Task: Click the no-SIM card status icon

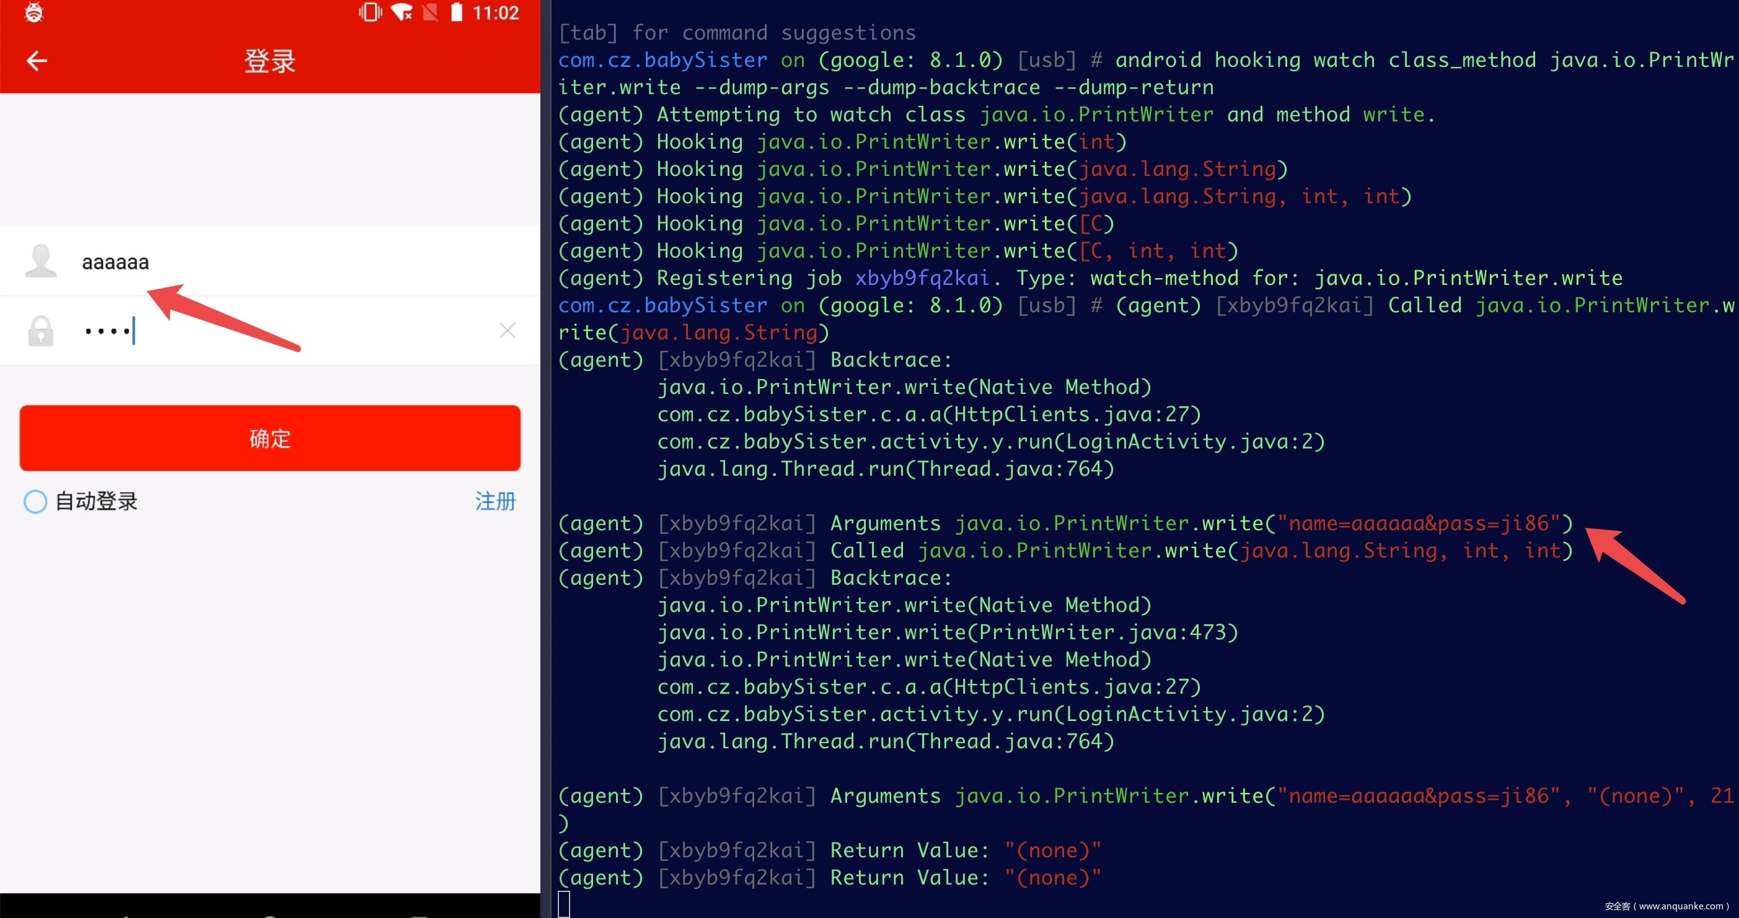Action: click(x=430, y=12)
